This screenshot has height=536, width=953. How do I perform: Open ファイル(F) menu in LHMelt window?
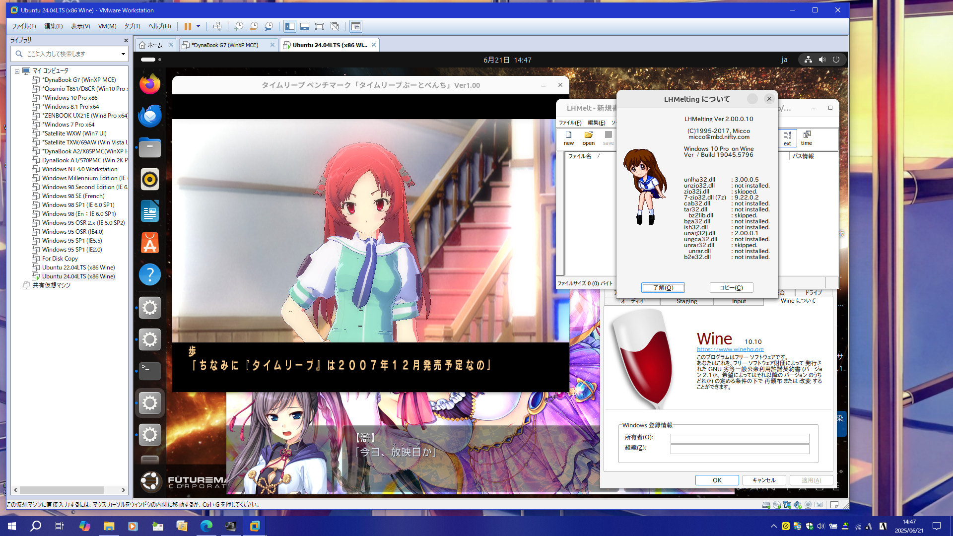(x=570, y=123)
